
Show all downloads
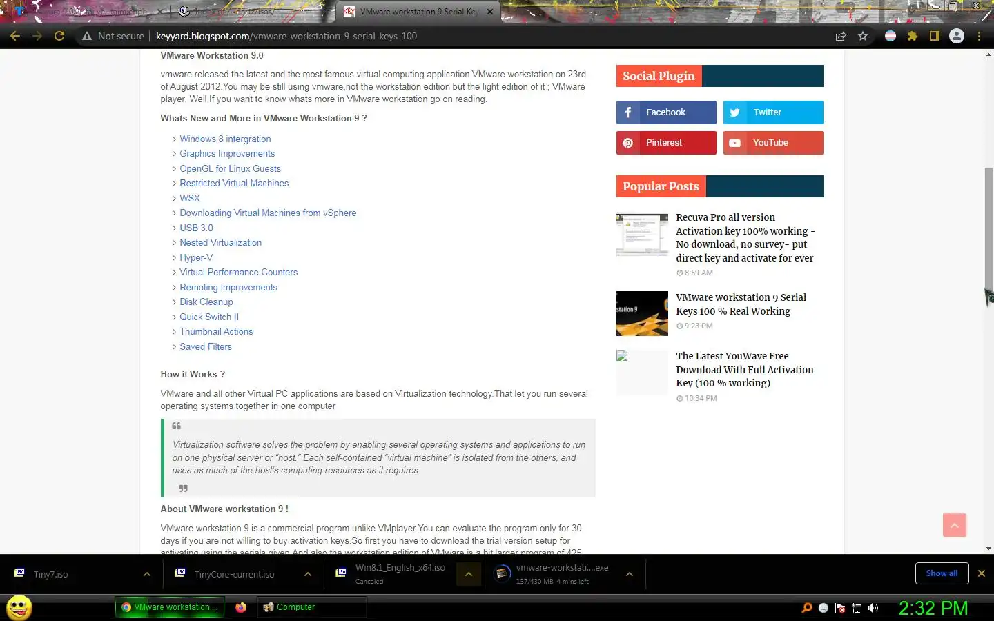pos(942,573)
